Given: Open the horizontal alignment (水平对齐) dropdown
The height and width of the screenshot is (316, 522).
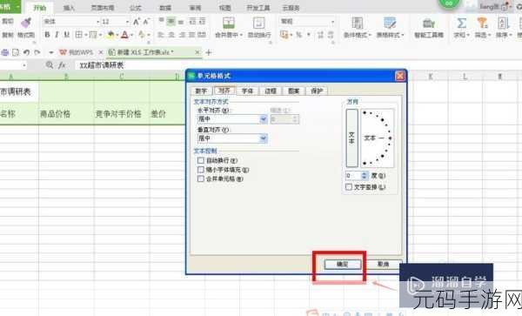Looking at the screenshot, I should [x=264, y=119].
